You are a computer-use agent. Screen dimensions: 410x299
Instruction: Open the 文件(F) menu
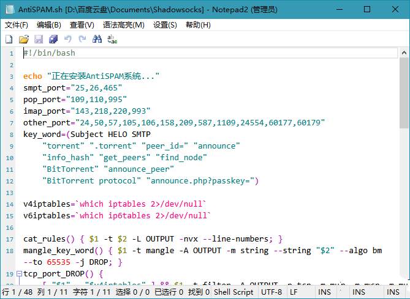pyautogui.click(x=17, y=25)
